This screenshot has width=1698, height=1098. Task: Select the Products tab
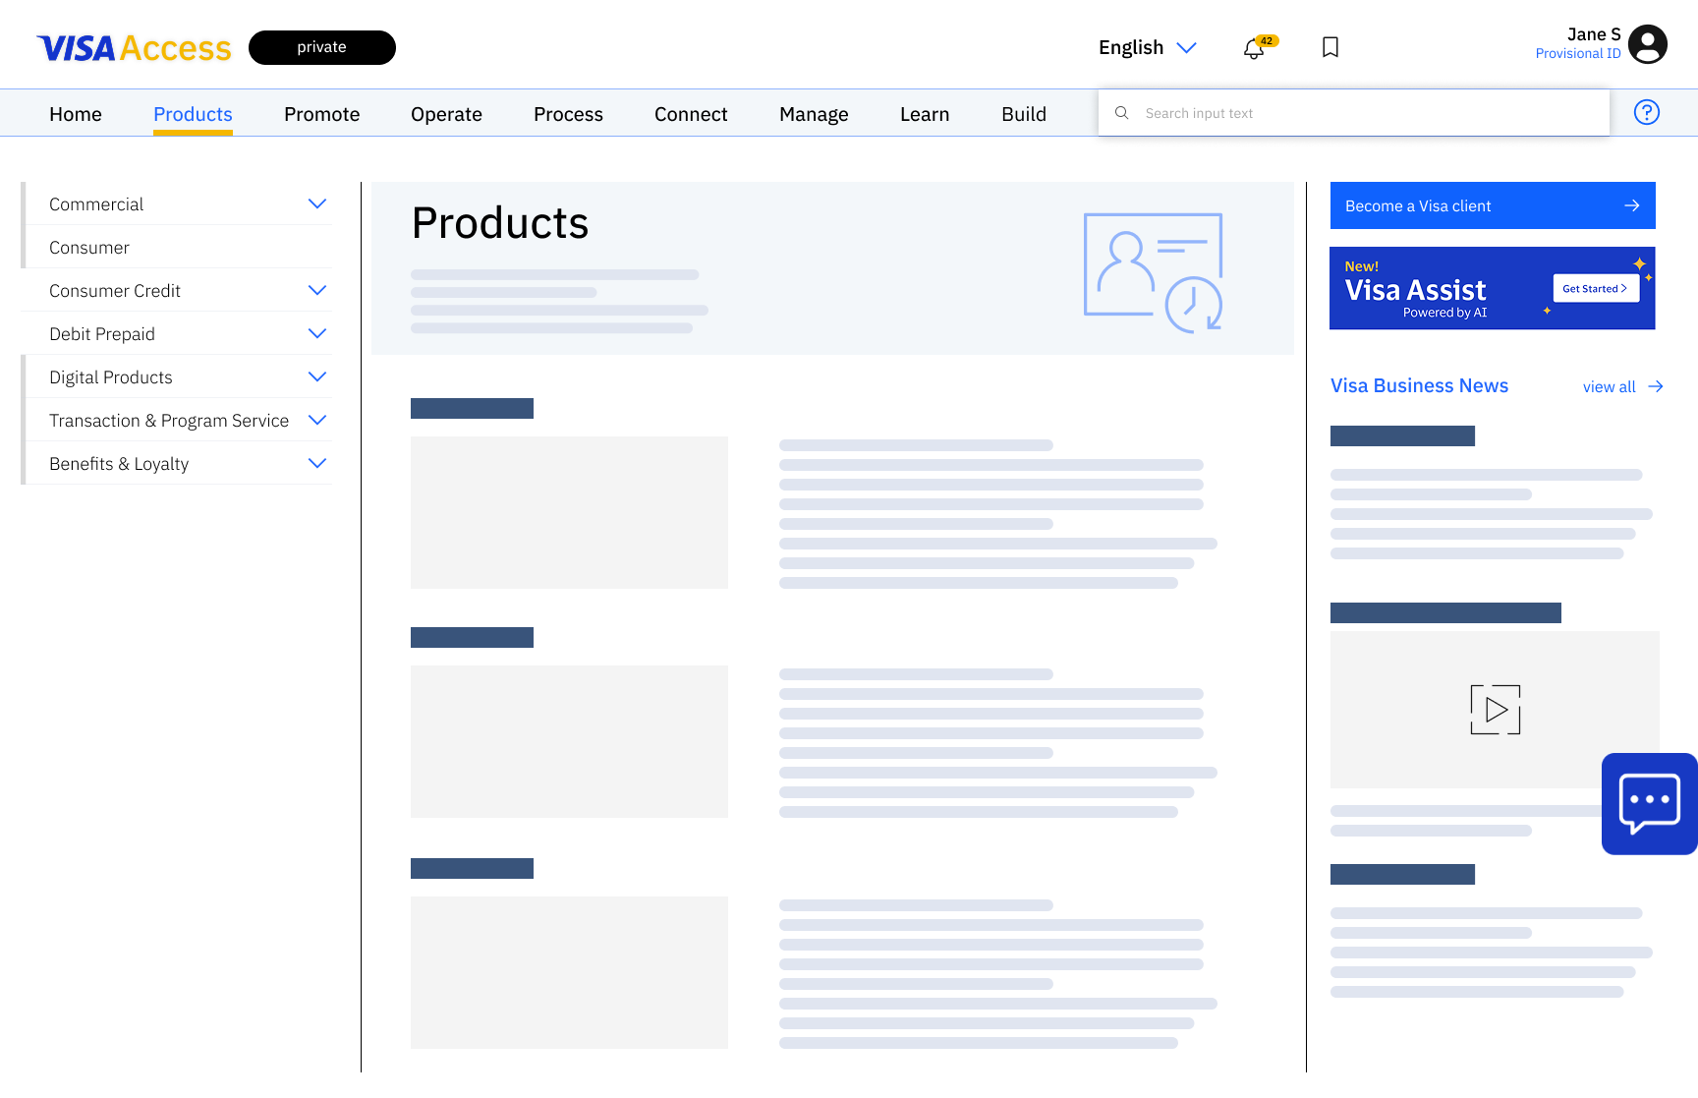tap(193, 114)
